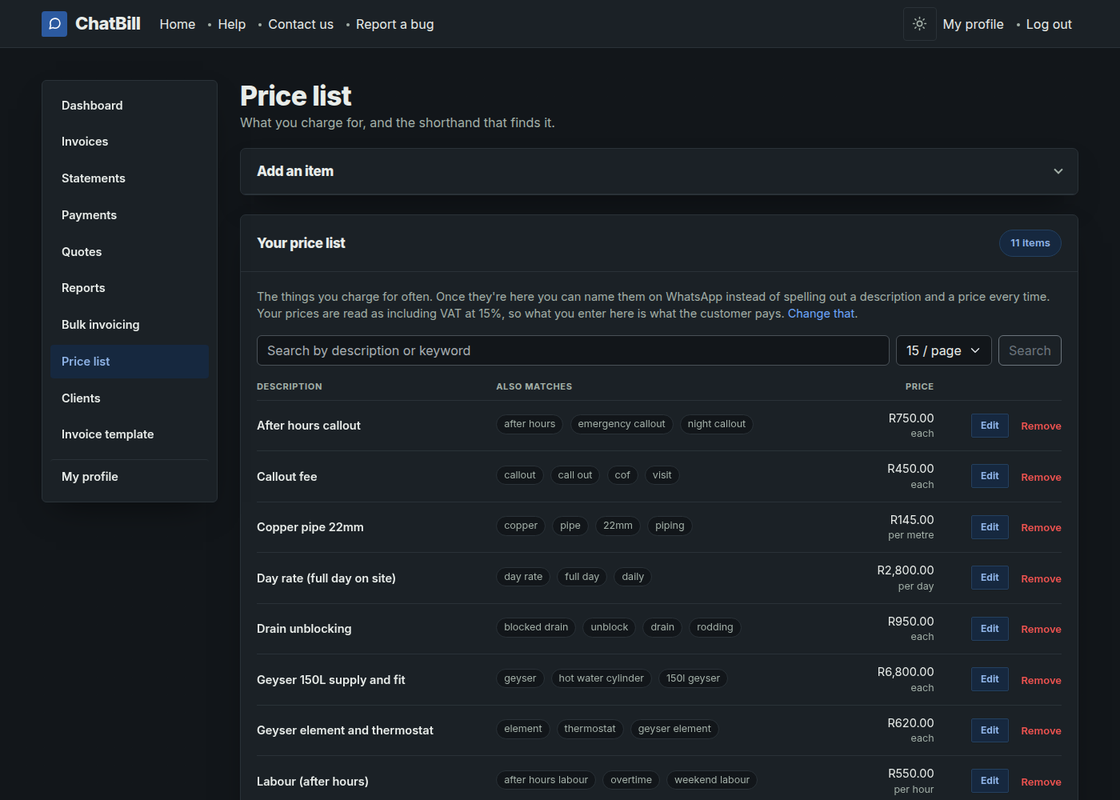Click the Search by description input field

[573, 350]
